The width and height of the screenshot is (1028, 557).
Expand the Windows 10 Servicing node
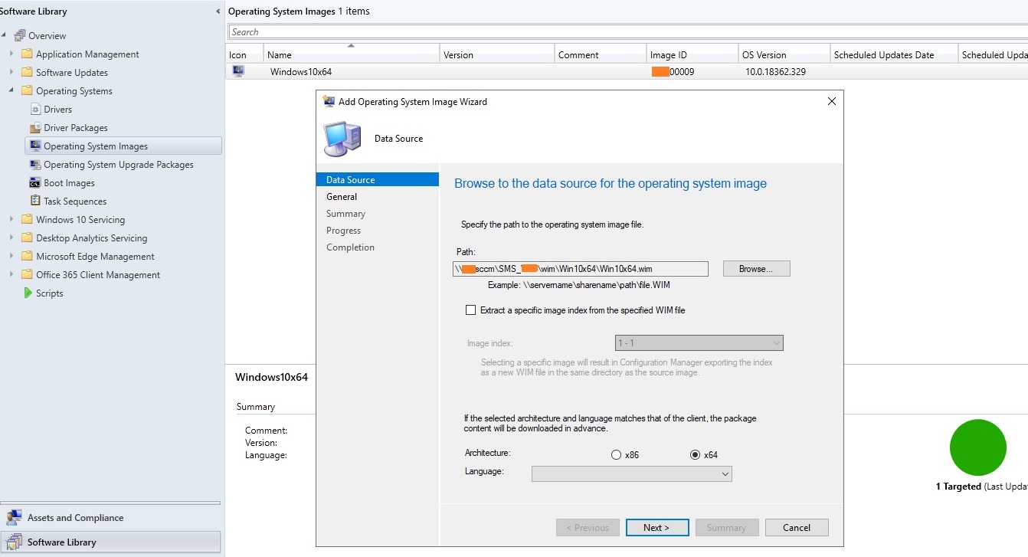click(11, 220)
